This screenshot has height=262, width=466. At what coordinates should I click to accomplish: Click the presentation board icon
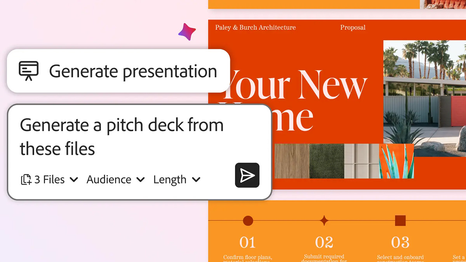click(29, 71)
